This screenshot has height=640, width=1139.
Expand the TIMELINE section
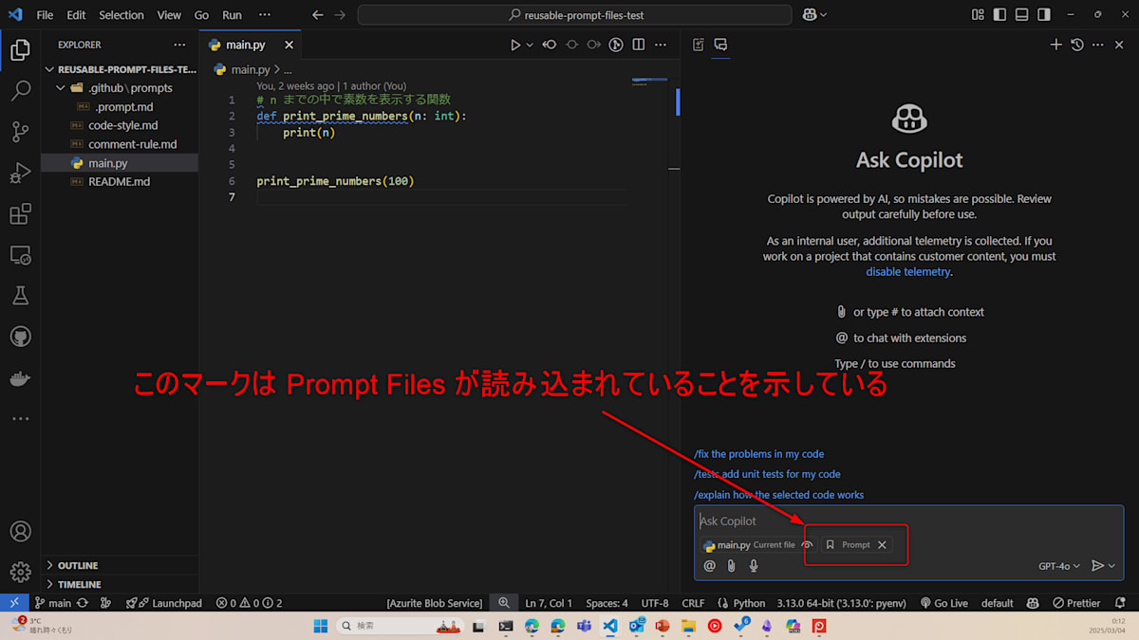coord(120,584)
